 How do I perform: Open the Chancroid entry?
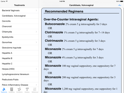[19, 26]
